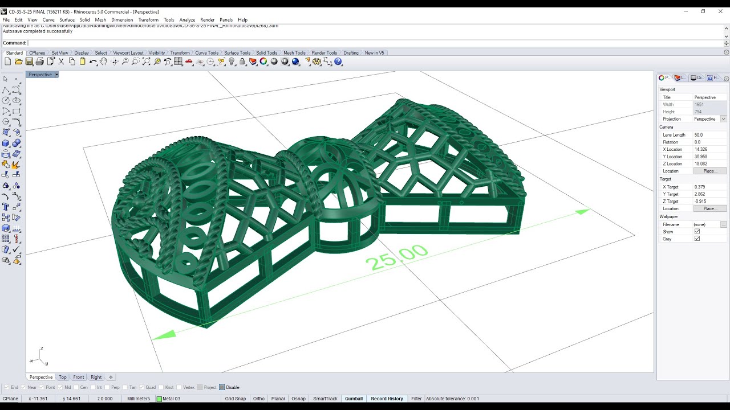The height and width of the screenshot is (410, 730).
Task: Click the gear Options icon
Action: [315, 61]
